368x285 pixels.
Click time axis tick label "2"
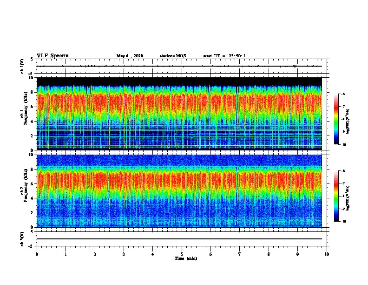point(95,254)
